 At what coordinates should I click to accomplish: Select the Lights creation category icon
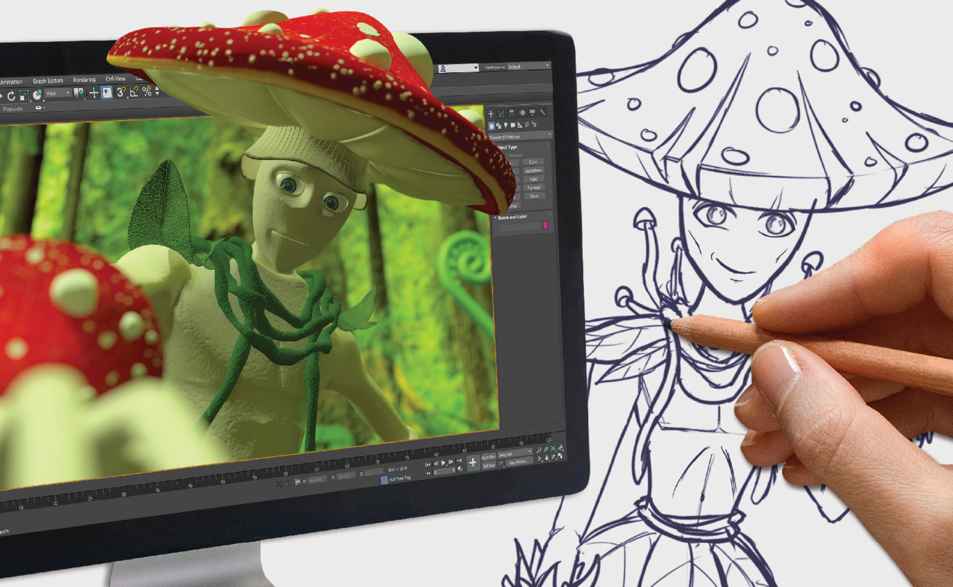tap(506, 126)
